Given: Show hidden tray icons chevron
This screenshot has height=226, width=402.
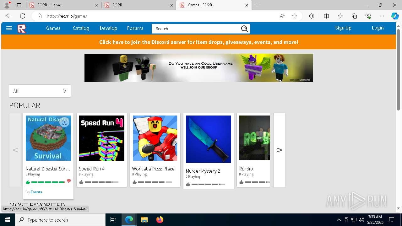Looking at the screenshot, I should point(339,220).
